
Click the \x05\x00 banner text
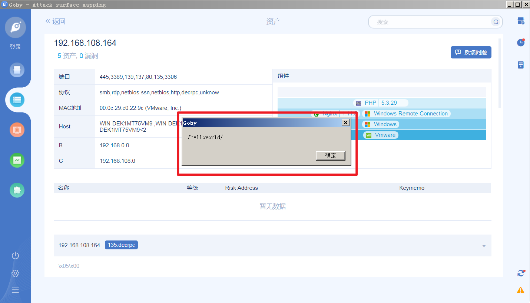pyautogui.click(x=69, y=266)
